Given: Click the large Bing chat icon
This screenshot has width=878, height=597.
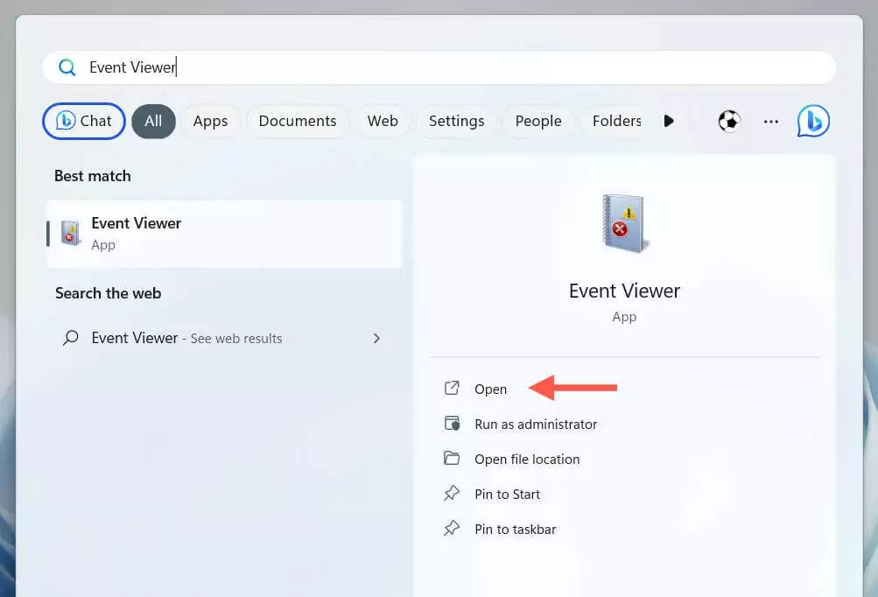Looking at the screenshot, I should tap(813, 121).
